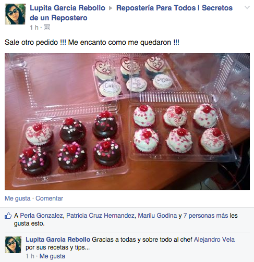
Task: Open Patricia Cruz Hernandez's profile
Action: (x=101, y=216)
